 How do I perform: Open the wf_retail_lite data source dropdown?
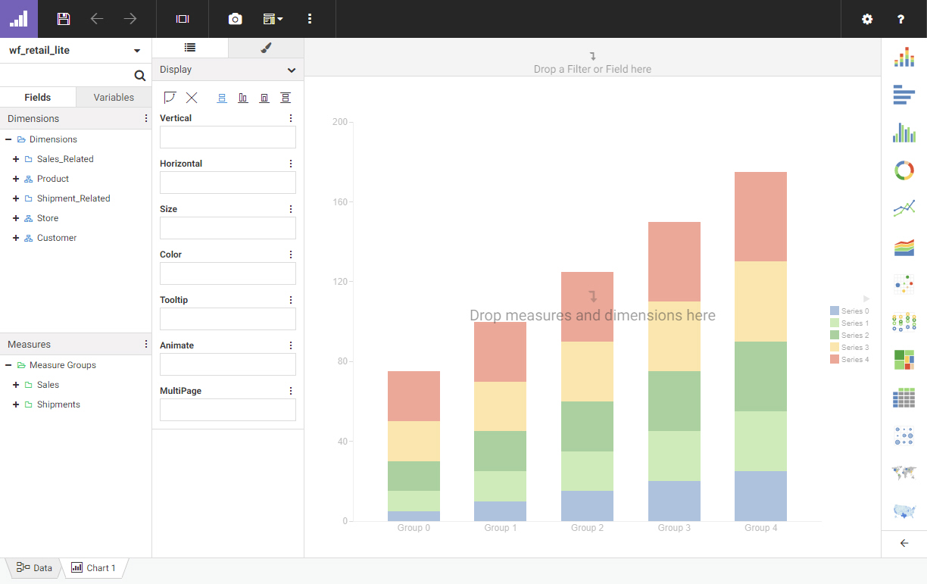point(137,51)
